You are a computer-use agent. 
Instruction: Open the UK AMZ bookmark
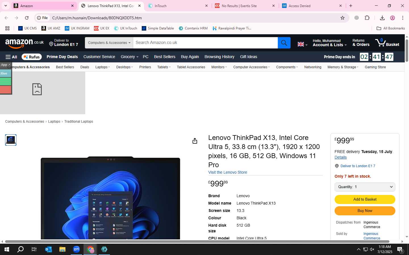point(51,28)
